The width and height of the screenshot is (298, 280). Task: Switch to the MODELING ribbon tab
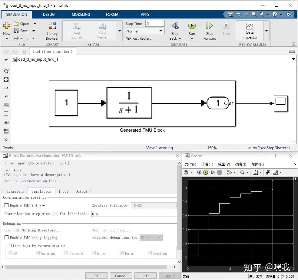tap(81, 14)
